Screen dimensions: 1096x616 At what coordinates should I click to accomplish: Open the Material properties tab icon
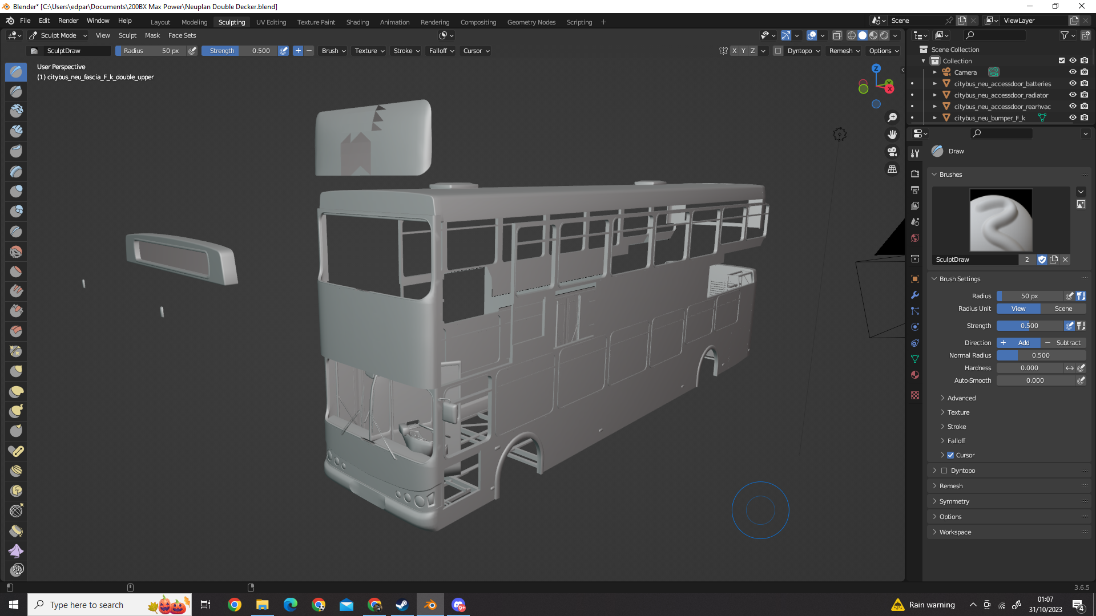915,375
